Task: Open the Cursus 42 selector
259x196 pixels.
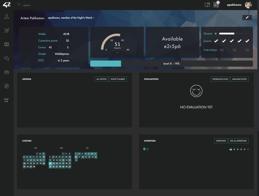Action: [68, 47]
